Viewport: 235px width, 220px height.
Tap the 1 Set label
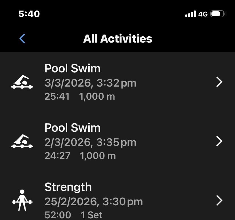click(x=91, y=215)
